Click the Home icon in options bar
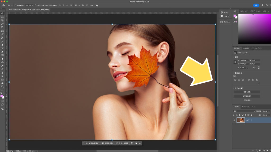This screenshot has height=152, width=271. (3, 5)
